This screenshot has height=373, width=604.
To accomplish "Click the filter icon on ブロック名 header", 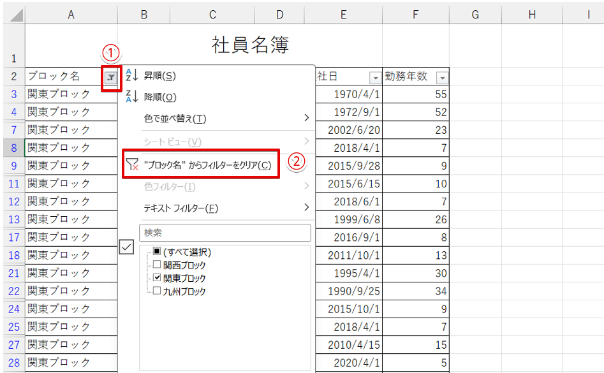I will coord(111,77).
